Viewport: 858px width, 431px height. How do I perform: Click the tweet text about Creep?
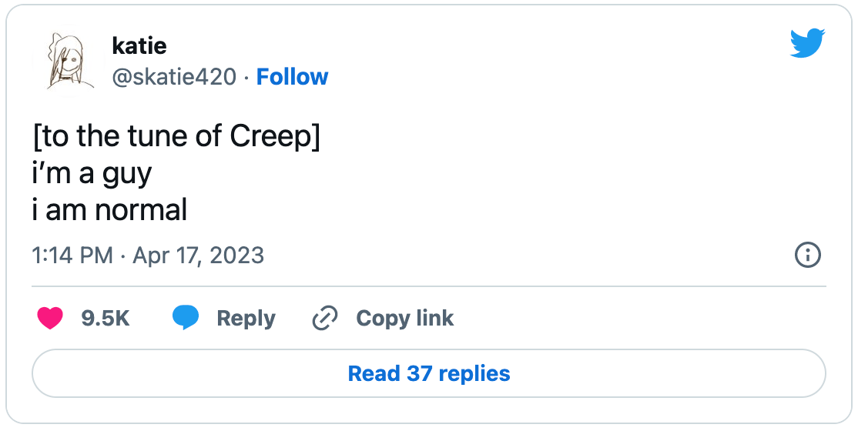176,173
